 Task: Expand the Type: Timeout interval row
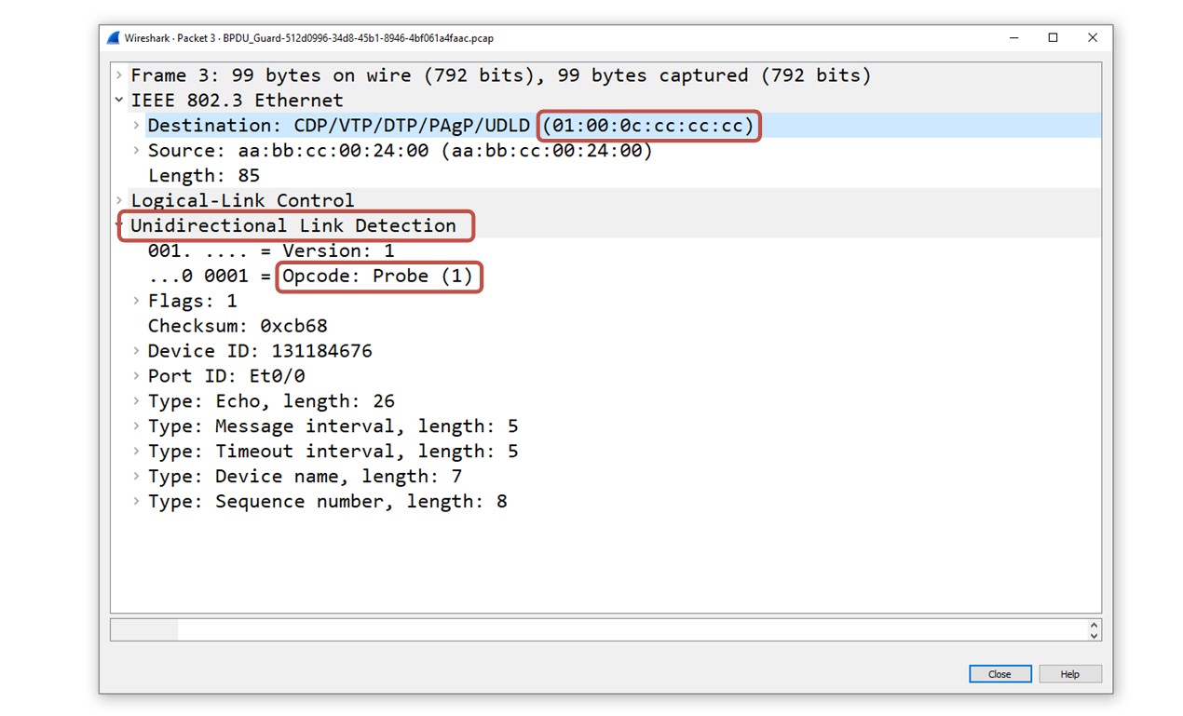point(136,452)
